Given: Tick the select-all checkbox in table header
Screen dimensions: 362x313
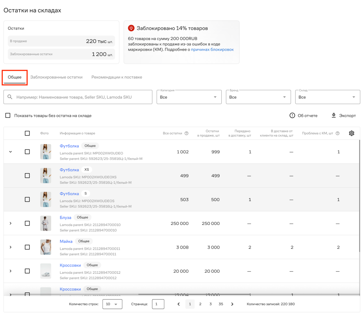Looking at the screenshot, I should pos(27,133).
